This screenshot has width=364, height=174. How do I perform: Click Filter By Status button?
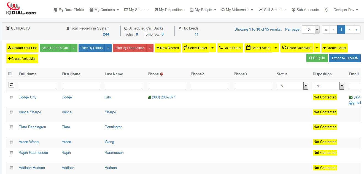tap(91, 48)
